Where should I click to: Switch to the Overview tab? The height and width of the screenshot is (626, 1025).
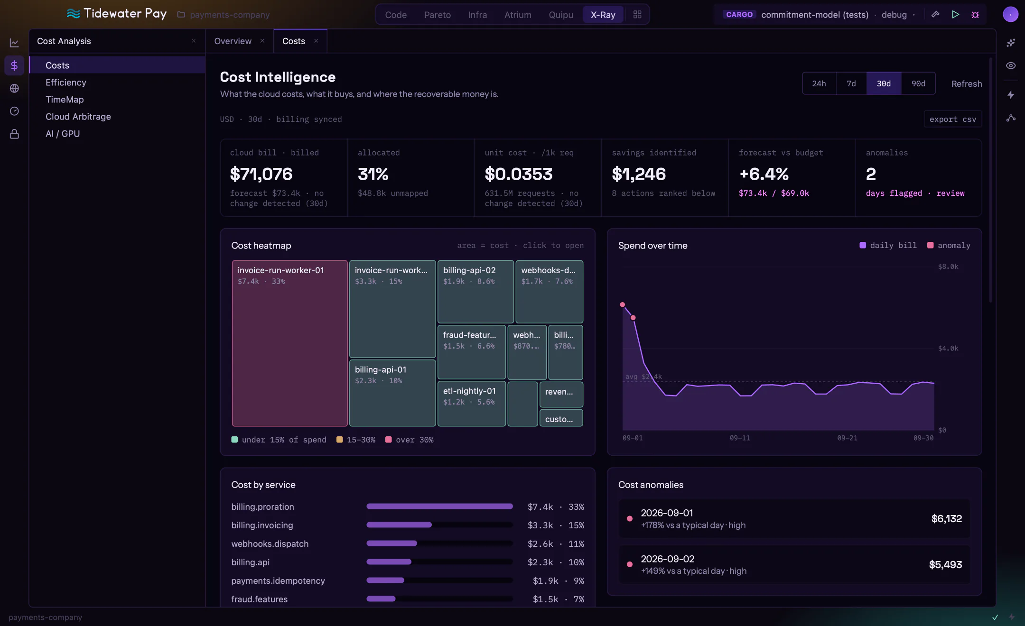tap(233, 41)
